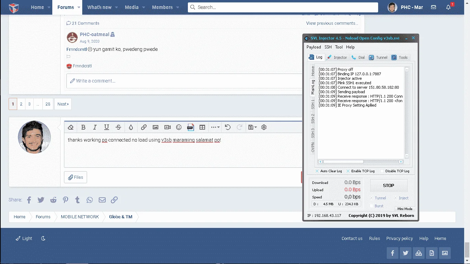The image size is (470, 264).
Task: Open the Tool menu in SVL Injector
Action: (339, 47)
